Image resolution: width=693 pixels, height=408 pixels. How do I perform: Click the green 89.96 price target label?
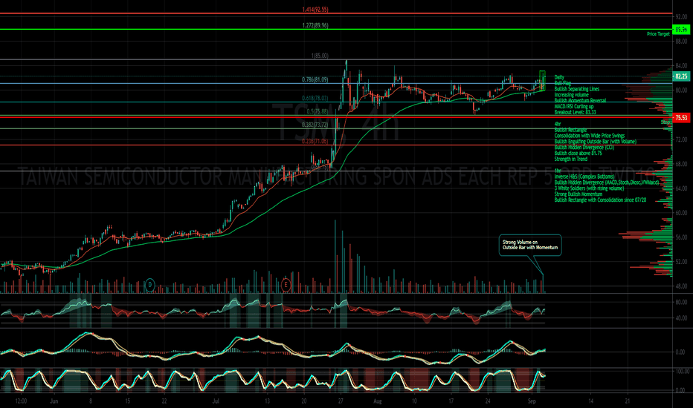[x=681, y=30]
